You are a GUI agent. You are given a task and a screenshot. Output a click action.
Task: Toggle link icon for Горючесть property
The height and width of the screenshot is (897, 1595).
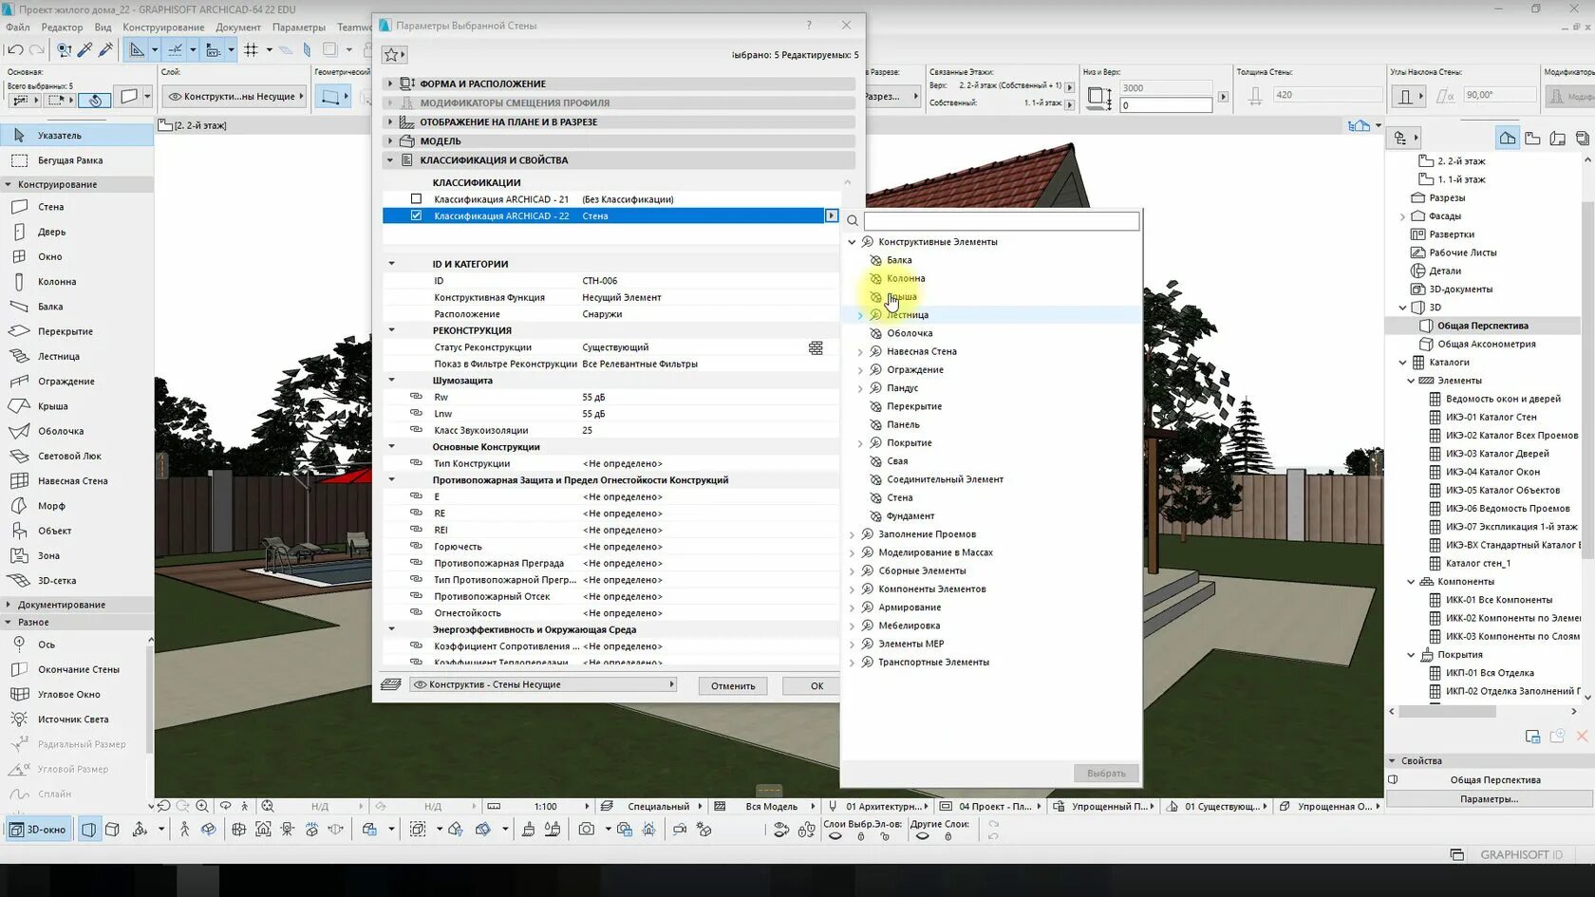pos(416,546)
